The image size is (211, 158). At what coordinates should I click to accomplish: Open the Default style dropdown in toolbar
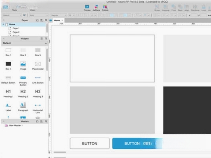(x=12, y=15)
